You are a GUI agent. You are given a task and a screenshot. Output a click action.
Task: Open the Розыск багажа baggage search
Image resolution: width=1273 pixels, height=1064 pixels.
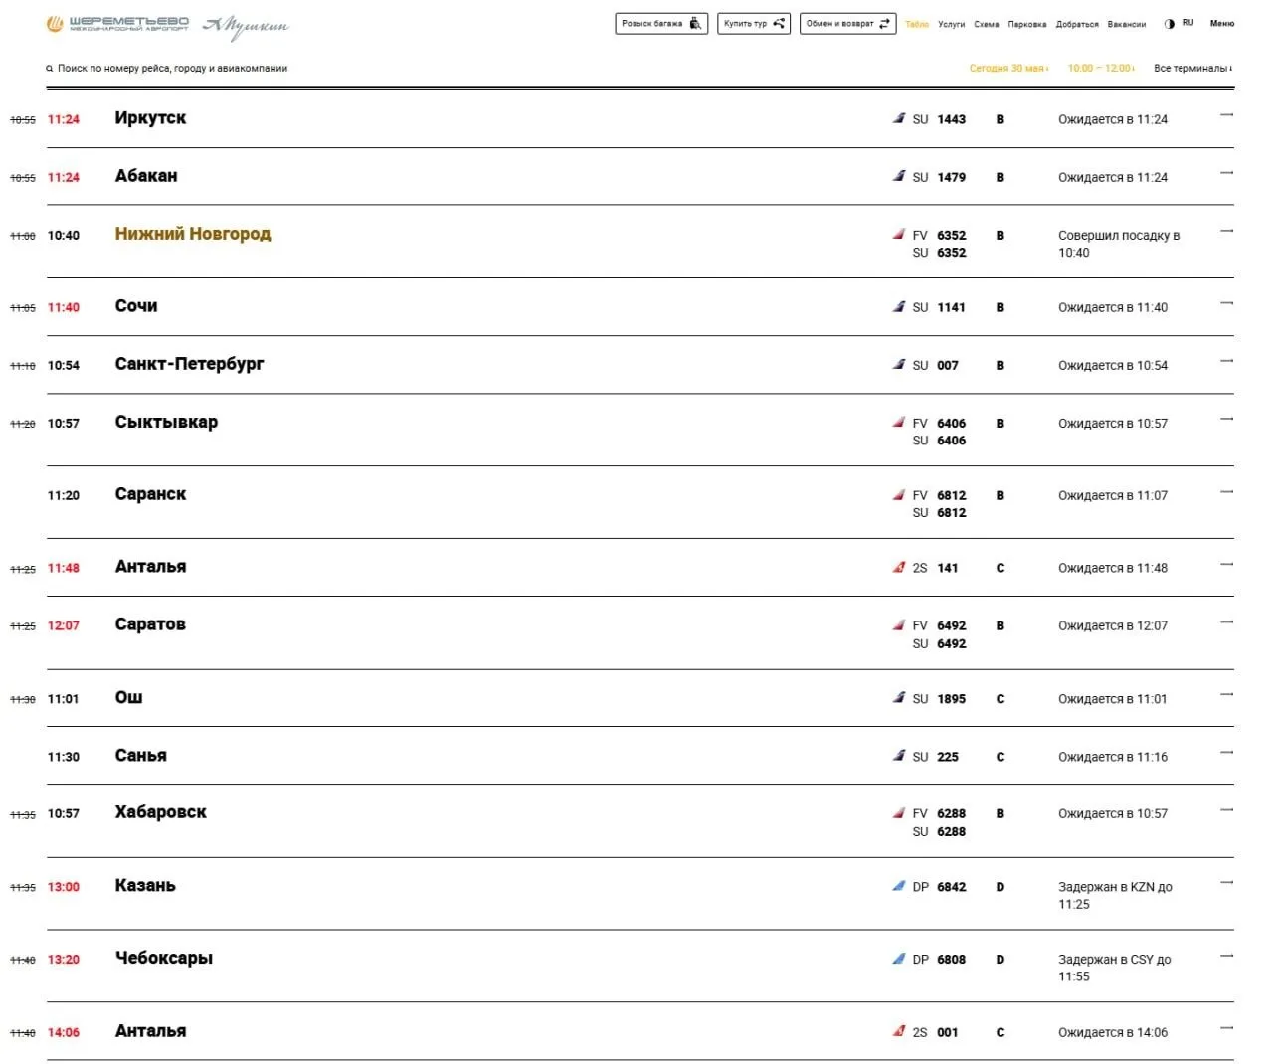click(x=661, y=23)
